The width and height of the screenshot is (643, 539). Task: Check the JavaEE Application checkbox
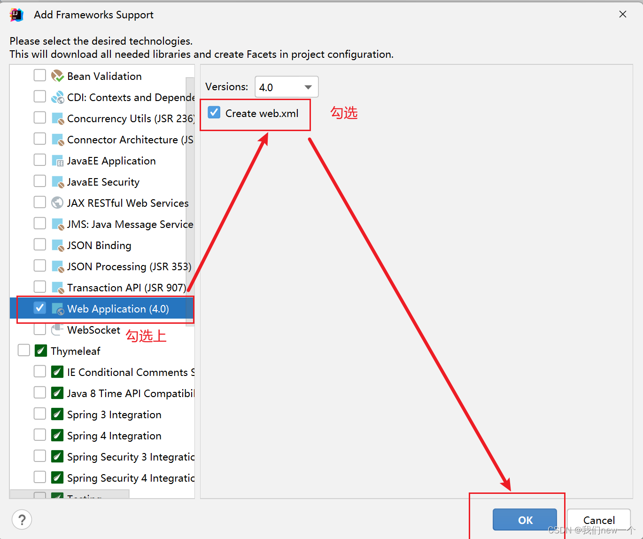(x=40, y=160)
